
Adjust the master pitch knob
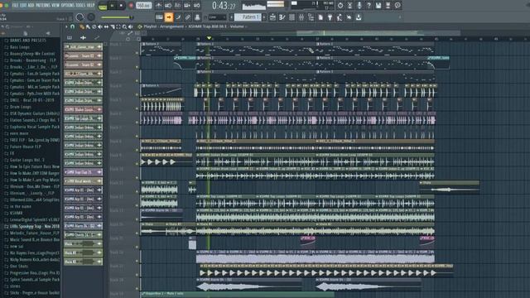[x=91, y=17]
